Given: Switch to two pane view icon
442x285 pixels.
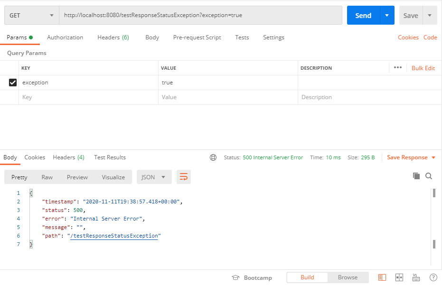Looking at the screenshot, I should click(x=399, y=277).
